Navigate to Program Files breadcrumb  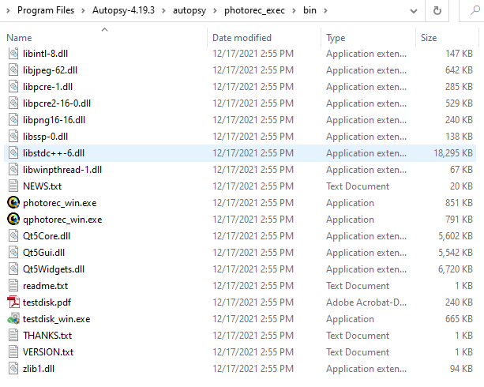(46, 10)
